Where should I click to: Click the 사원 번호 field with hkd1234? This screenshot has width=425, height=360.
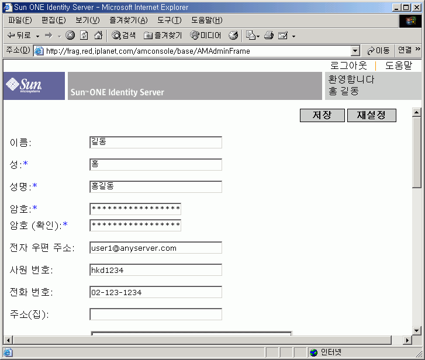coord(156,270)
